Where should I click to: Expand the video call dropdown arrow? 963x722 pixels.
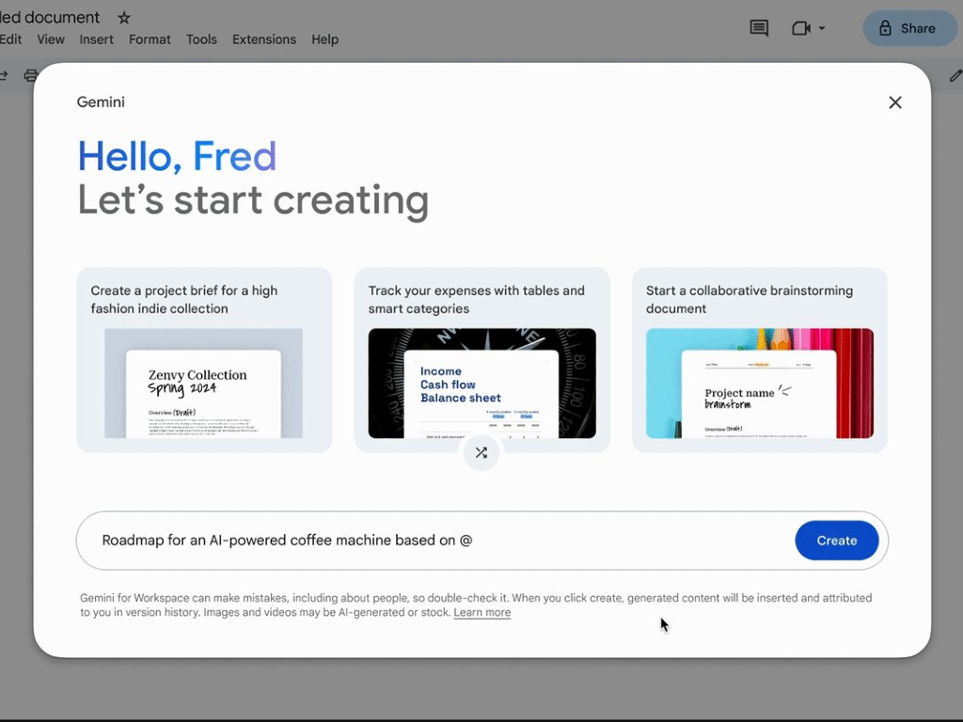(822, 28)
